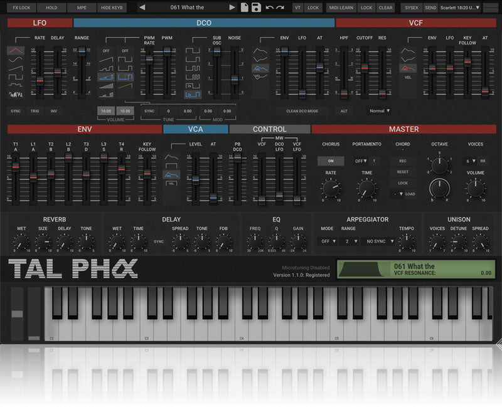The width and height of the screenshot is (502, 407).
Task: Click the SEND button
Action: [430, 8]
